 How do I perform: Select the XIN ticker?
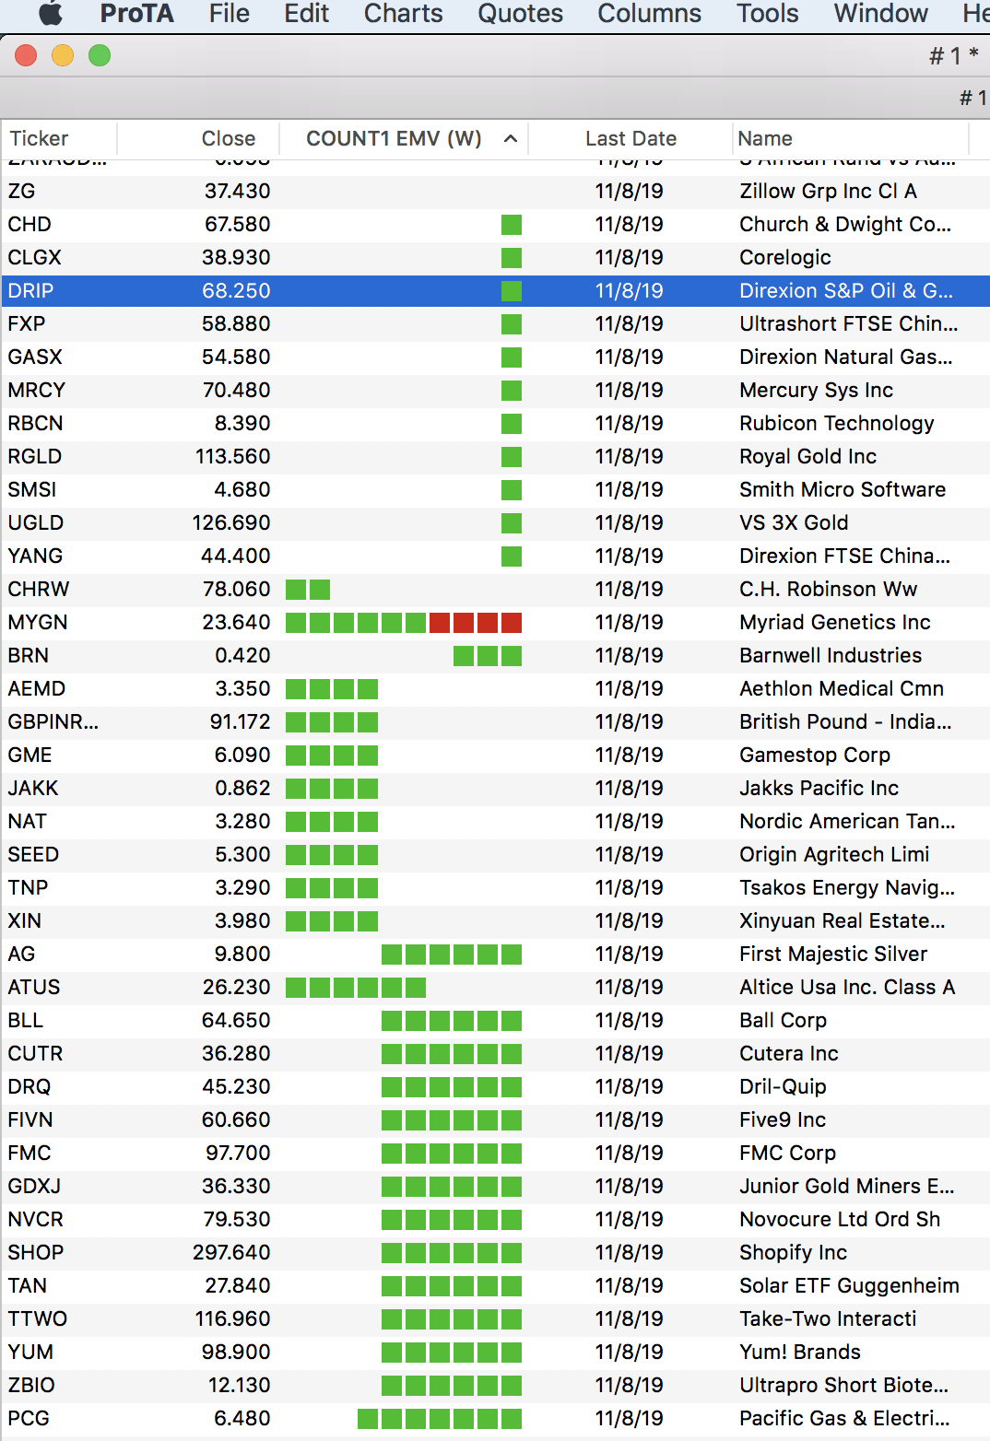tap(25, 921)
